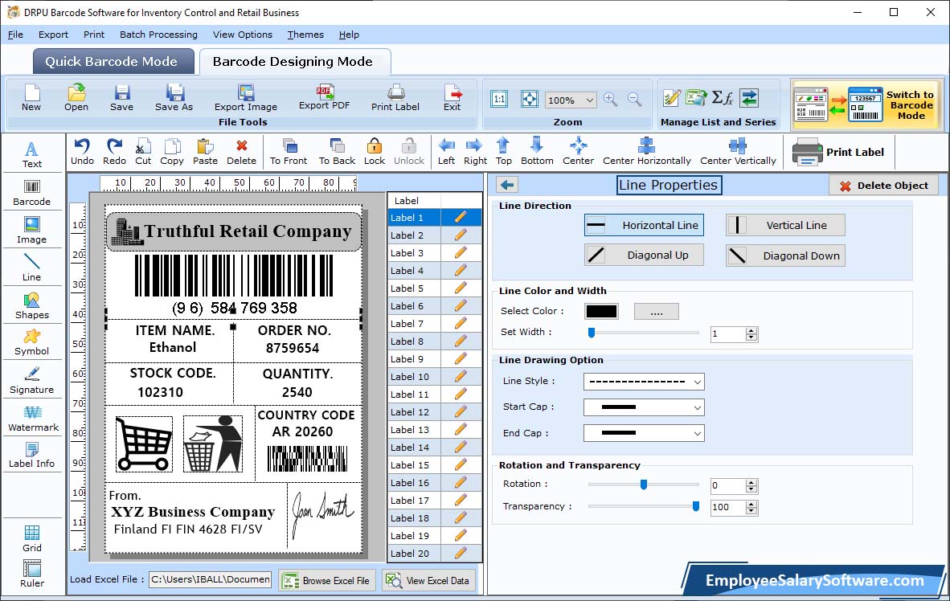Fit label to window zoom icon
Image resolution: width=950 pixels, height=601 pixels.
point(530,99)
